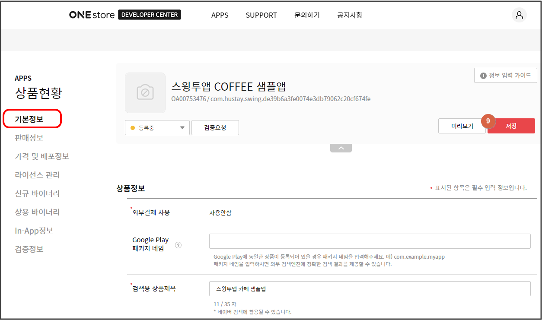Click the 미리보기 preview button

point(462,126)
